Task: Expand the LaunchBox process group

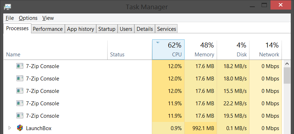Action: pos(10,128)
